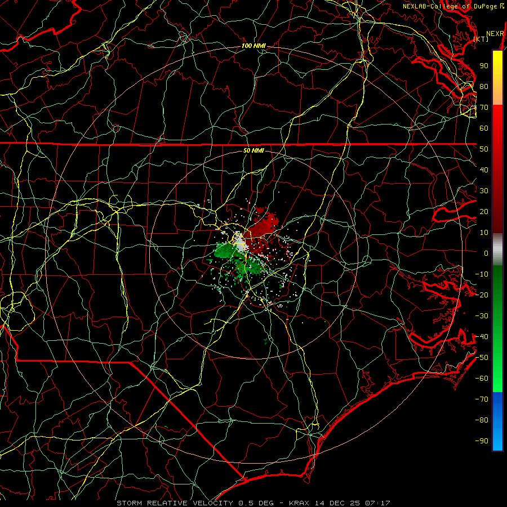Viewport: 507px width, 507px height.
Task: Click the white echo patch at the radar center
Action: pyautogui.click(x=239, y=241)
